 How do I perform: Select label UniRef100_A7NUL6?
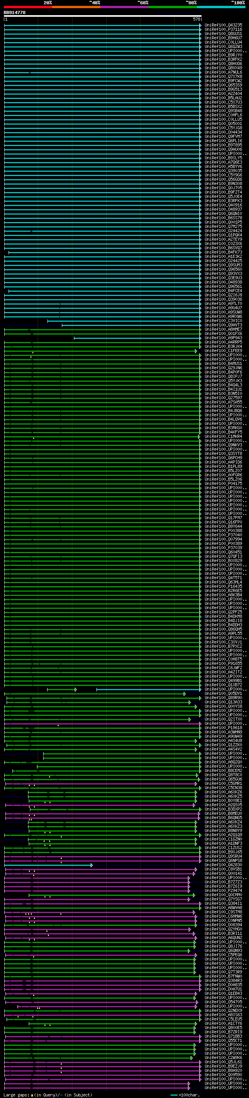click(223, 72)
